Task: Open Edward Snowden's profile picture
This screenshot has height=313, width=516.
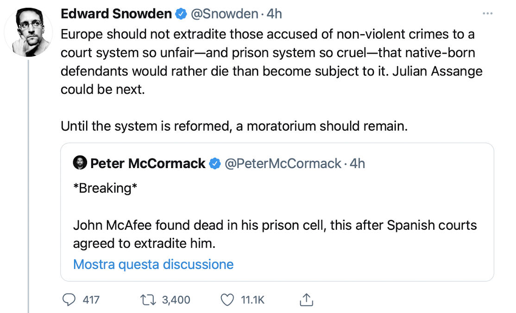Action: pyautogui.click(x=29, y=32)
